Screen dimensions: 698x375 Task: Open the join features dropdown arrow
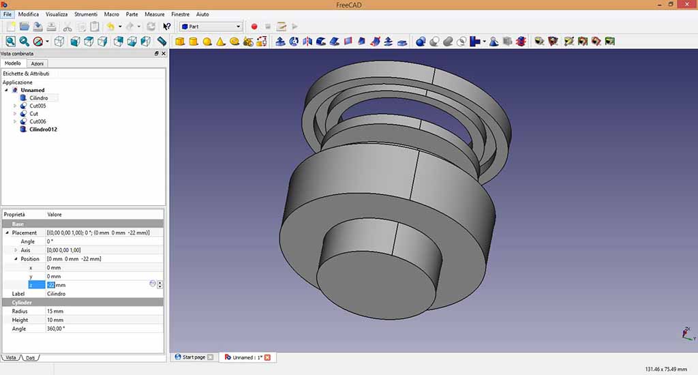[485, 42]
